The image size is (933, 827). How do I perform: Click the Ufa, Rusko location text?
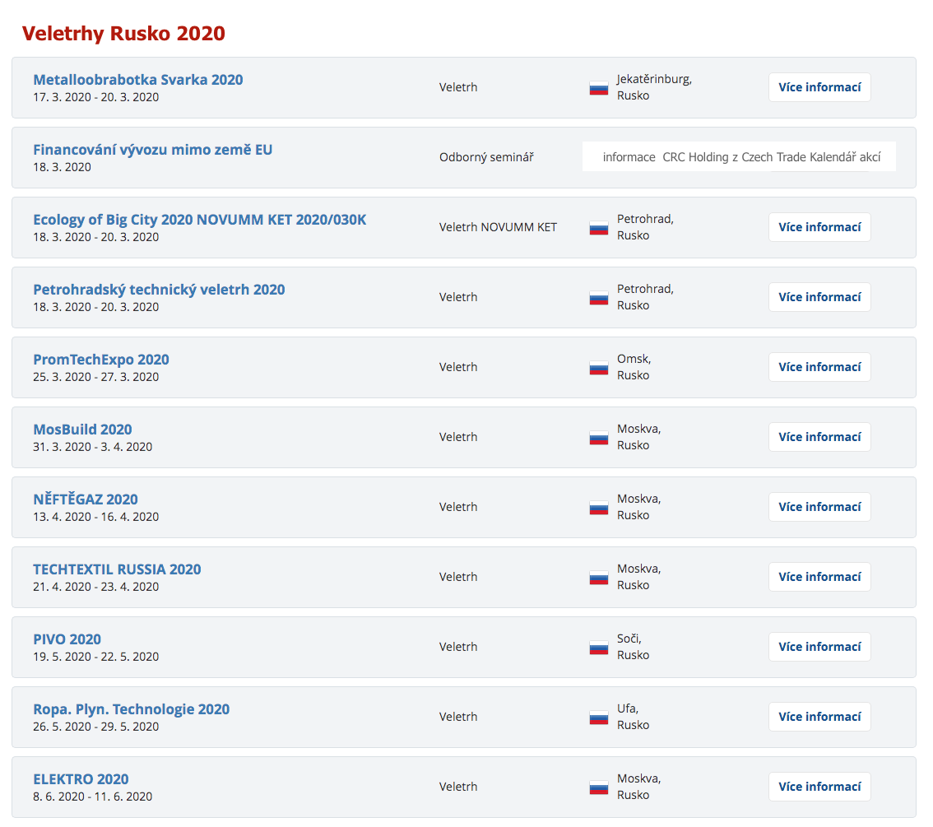[634, 717]
